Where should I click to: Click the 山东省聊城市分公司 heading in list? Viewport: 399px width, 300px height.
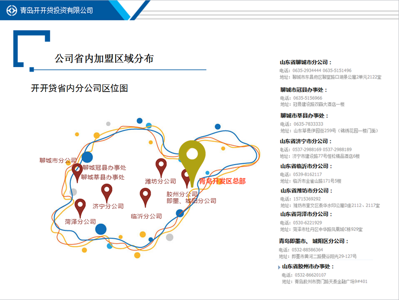click(x=305, y=62)
